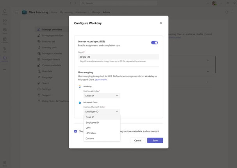The width and height of the screenshot is (237, 168).
Task: Click Settings gear sidebar icon
Action: (x=39, y=89)
